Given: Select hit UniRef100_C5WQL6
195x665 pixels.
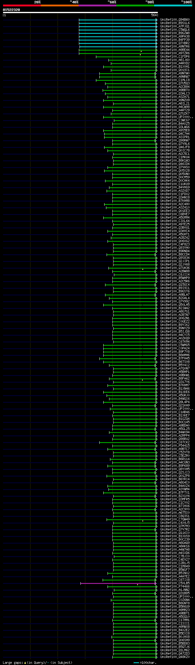Looking at the screenshot, I should 175,30.
